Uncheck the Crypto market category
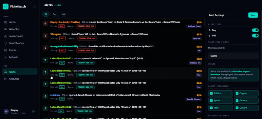This screenshot has height=119, width=262. pos(246,93)
